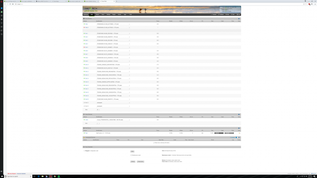Click the red X status icon for Parity 2
This screenshot has height=178, width=317.
[84, 28]
